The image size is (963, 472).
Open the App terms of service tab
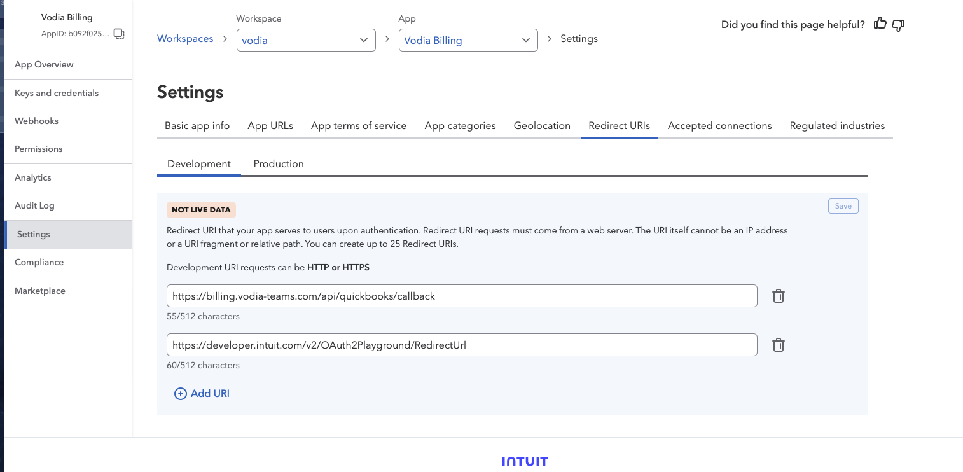click(x=359, y=126)
